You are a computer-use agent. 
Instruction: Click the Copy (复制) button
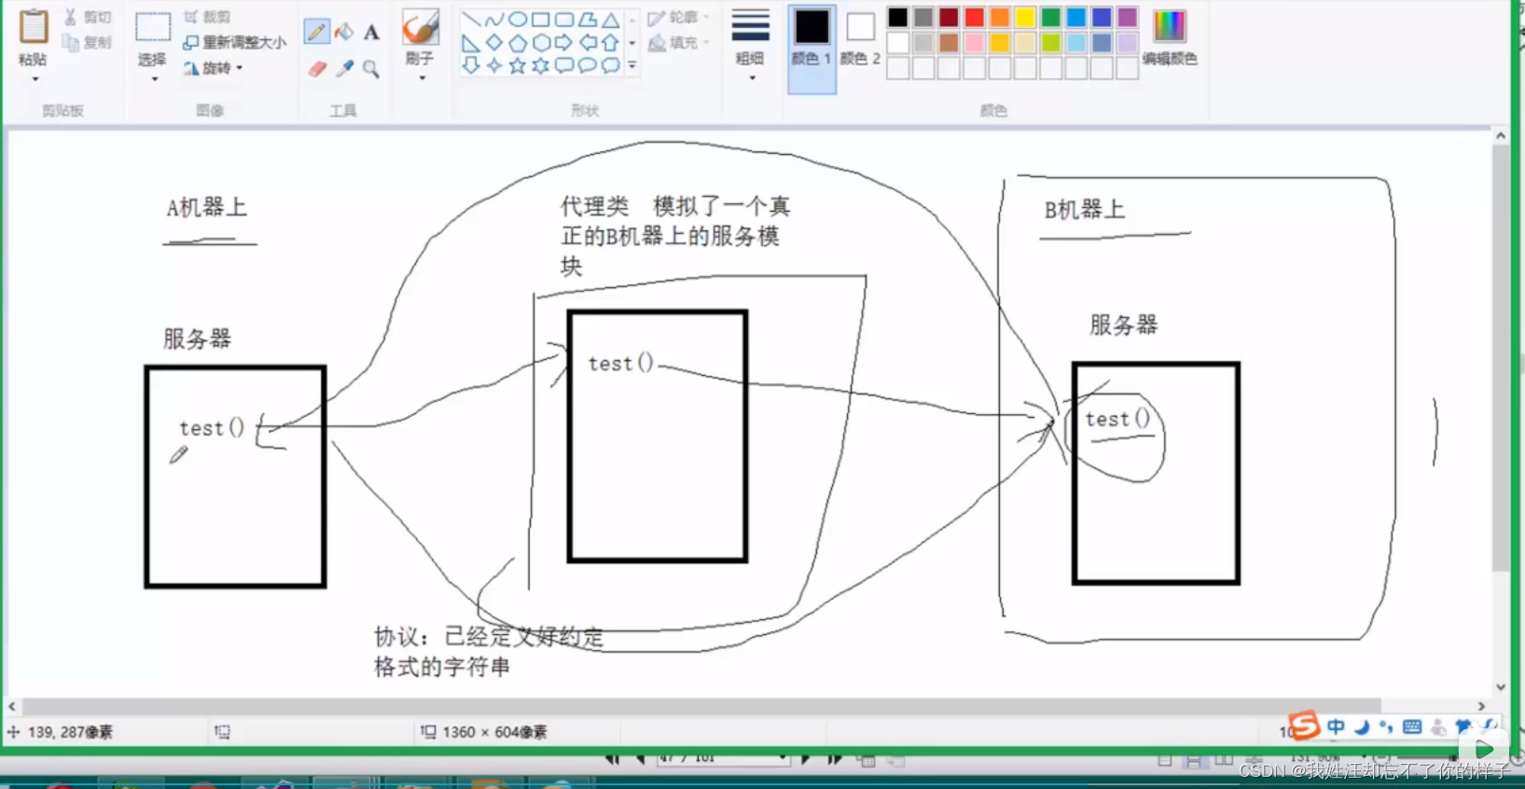88,43
